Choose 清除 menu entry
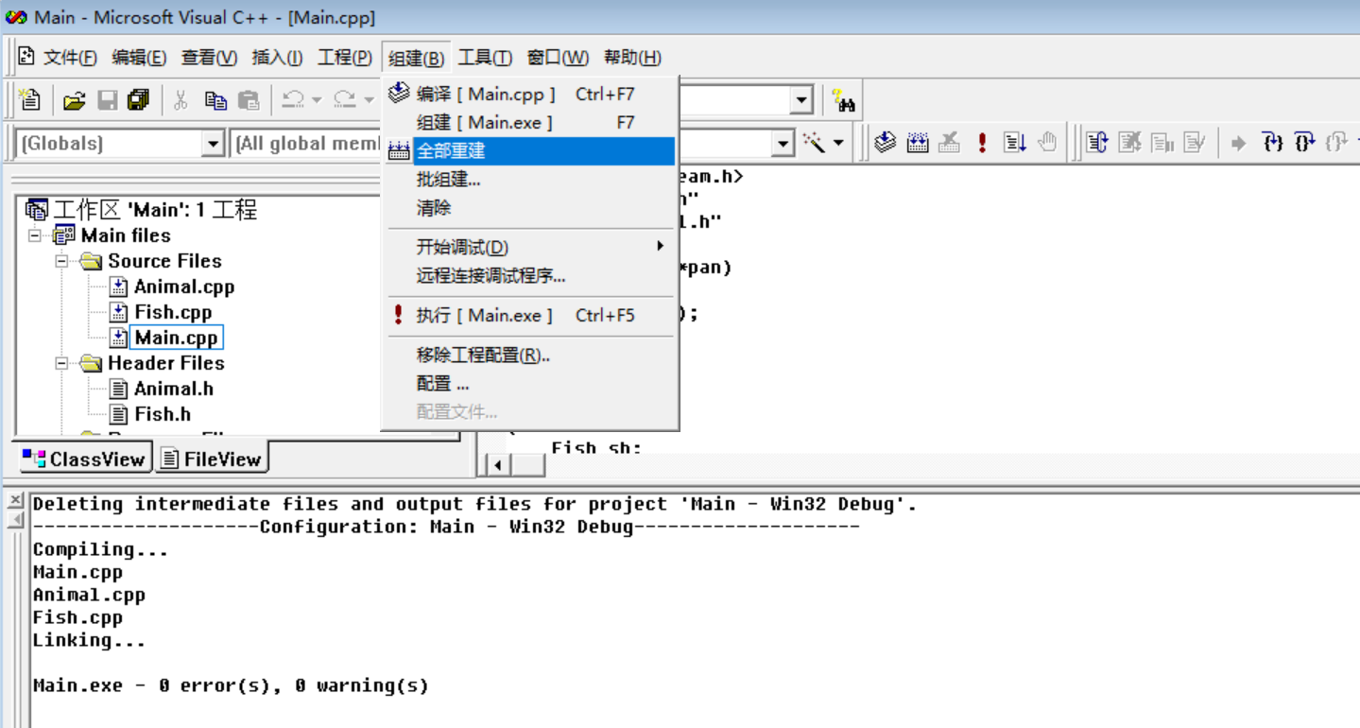The height and width of the screenshot is (728, 1360). (x=530, y=207)
